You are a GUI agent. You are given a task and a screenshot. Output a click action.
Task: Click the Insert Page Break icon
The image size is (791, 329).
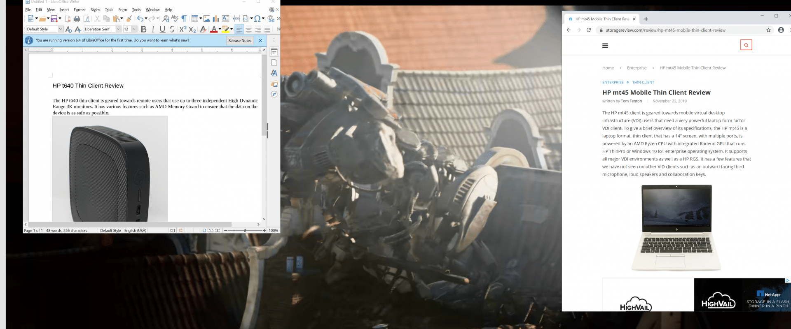click(x=236, y=19)
